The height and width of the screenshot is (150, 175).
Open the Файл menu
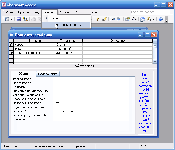[x=10, y=12]
